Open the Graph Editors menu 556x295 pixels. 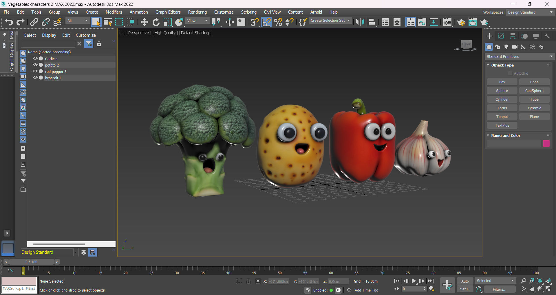pyautogui.click(x=168, y=12)
